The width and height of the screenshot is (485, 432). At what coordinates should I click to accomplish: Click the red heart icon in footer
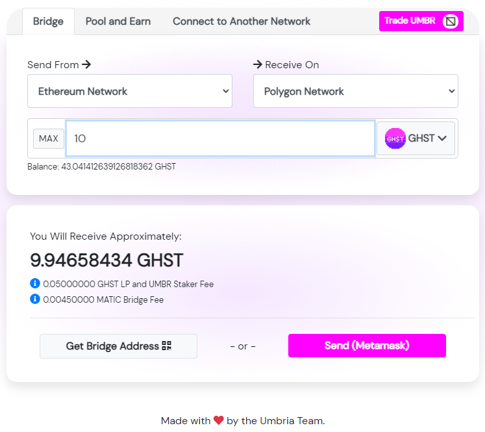click(x=219, y=421)
